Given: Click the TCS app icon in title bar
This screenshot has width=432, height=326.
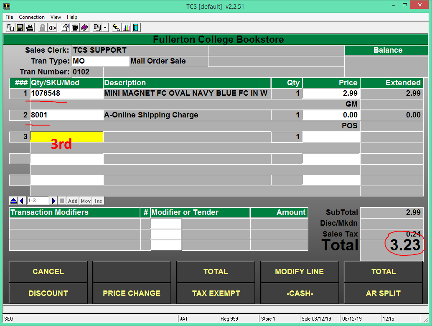Looking at the screenshot, I should click(7, 6).
